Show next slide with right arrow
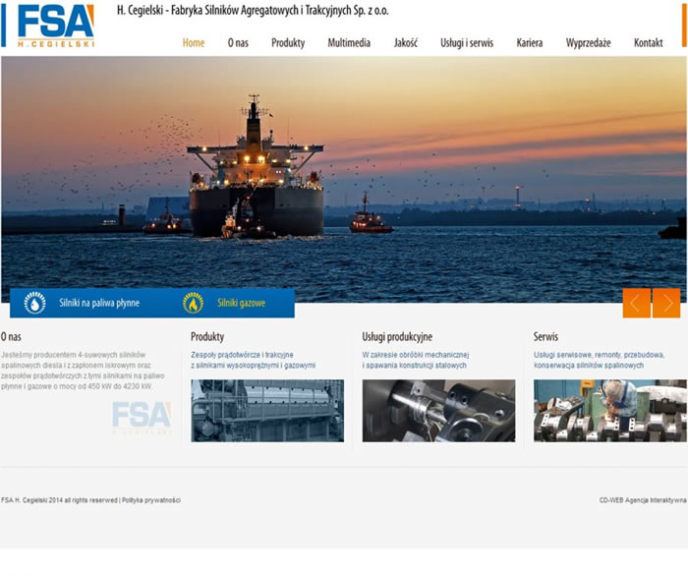Image resolution: width=688 pixels, height=576 pixels. click(x=666, y=303)
